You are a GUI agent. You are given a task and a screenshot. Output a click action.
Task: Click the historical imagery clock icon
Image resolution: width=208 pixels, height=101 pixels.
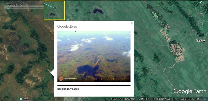(x=21, y=99)
